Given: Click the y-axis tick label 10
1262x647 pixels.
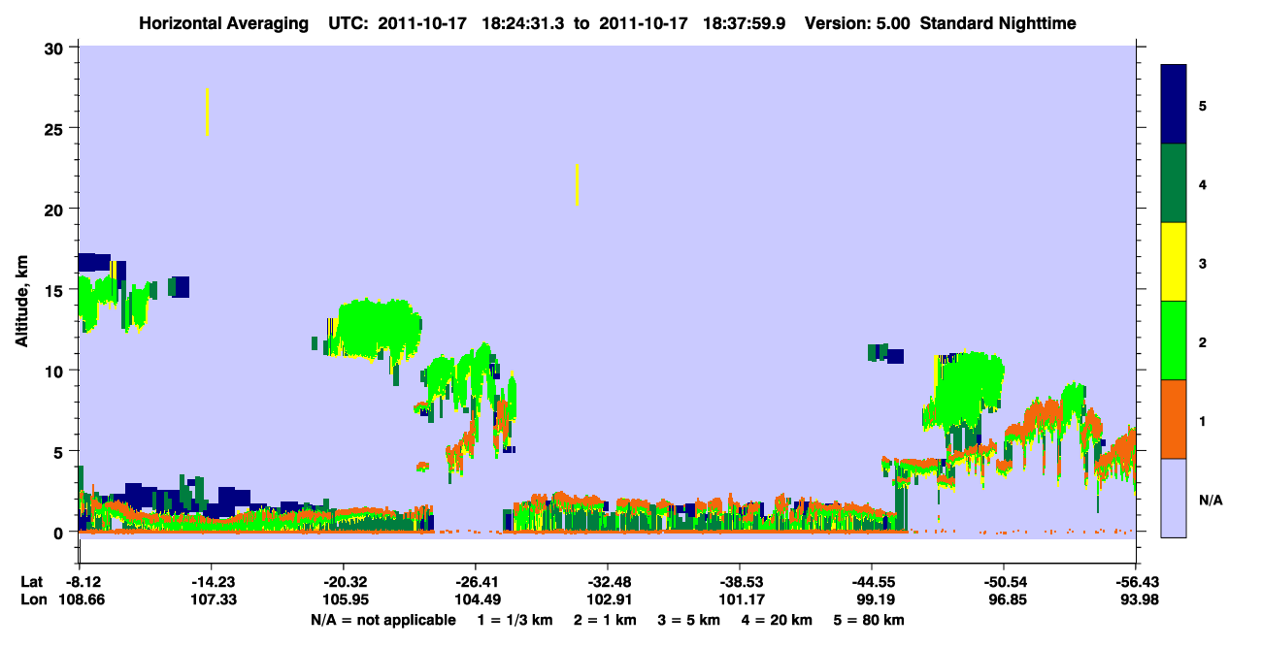Looking at the screenshot, I should point(56,371).
